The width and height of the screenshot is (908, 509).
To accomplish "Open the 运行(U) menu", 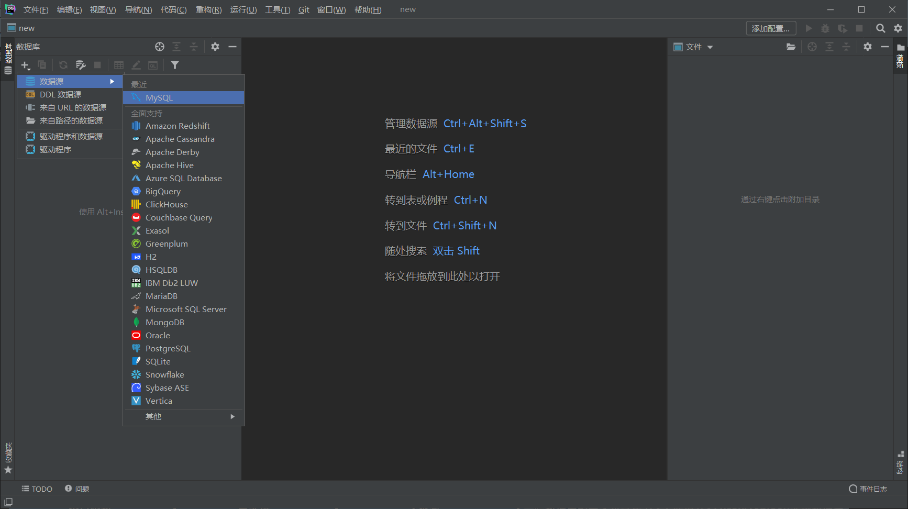I will coord(243,9).
